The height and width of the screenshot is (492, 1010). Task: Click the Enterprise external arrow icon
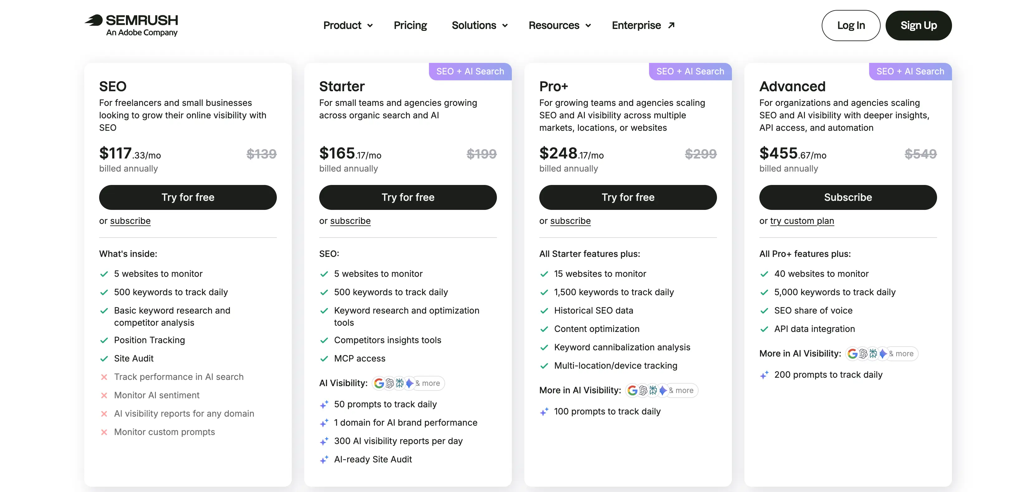[671, 26]
